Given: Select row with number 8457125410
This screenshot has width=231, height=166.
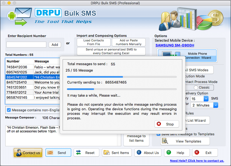Looking at the screenshot, I should click(33, 82).
